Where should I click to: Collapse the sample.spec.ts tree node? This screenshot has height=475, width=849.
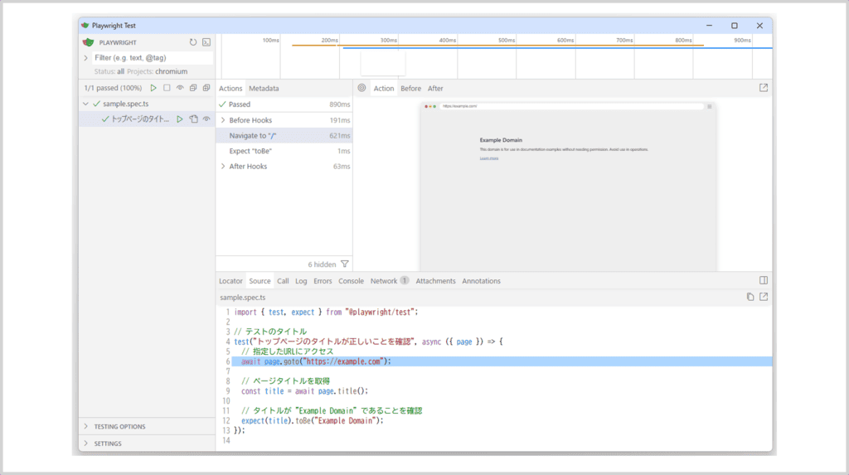tap(85, 104)
